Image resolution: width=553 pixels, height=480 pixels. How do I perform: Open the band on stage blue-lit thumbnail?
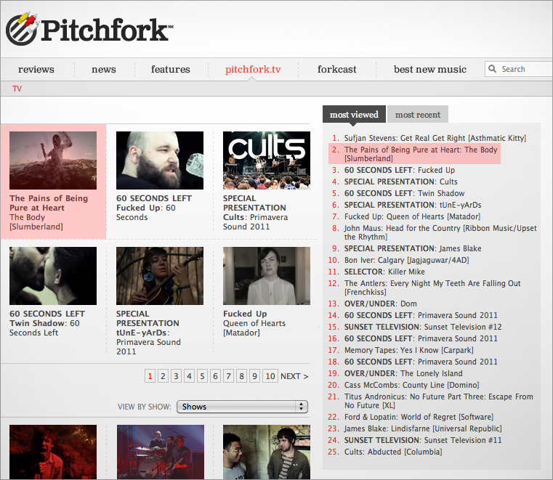pos(161,452)
